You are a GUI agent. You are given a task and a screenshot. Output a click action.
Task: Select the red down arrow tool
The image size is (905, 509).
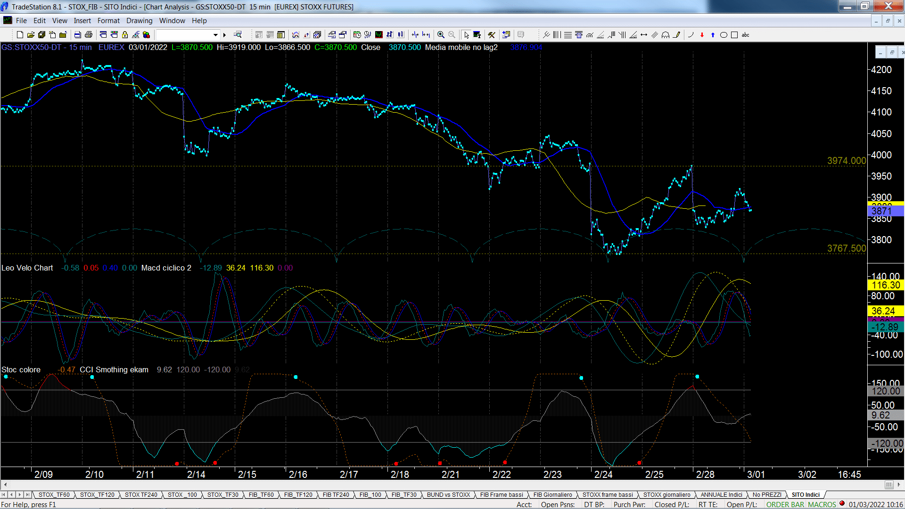pos(702,35)
